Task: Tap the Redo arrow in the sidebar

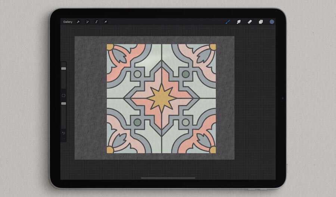Action: pos(63,140)
